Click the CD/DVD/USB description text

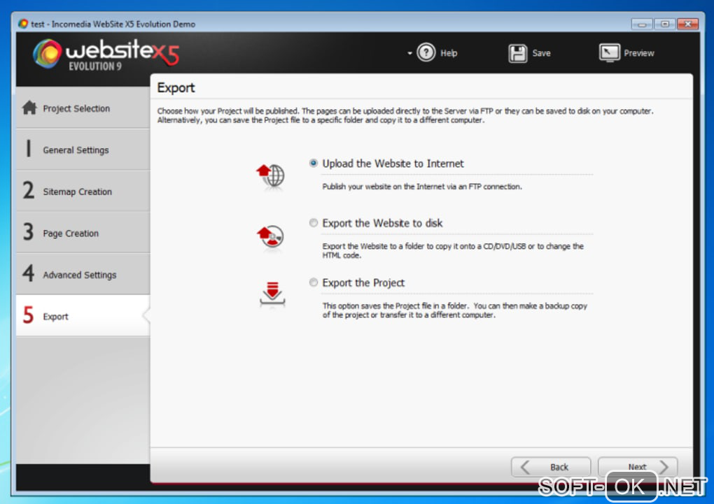click(453, 251)
